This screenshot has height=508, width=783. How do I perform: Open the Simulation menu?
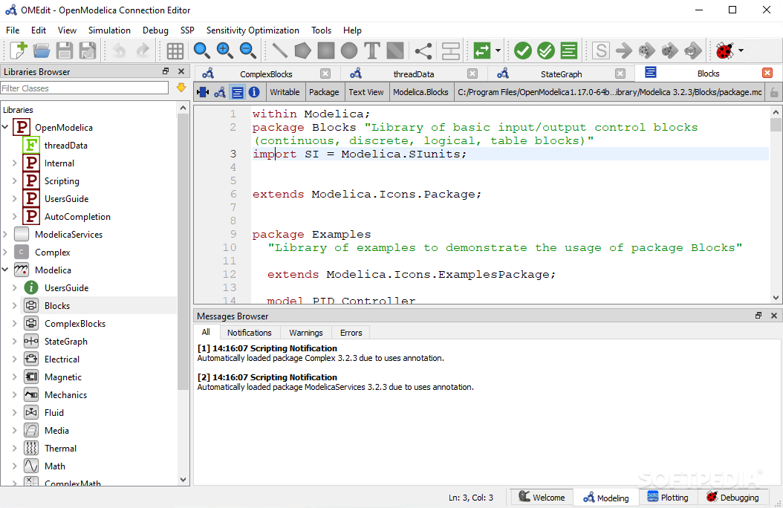coord(109,30)
